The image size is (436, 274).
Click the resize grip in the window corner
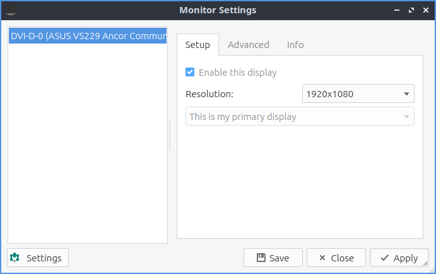tap(426, 263)
